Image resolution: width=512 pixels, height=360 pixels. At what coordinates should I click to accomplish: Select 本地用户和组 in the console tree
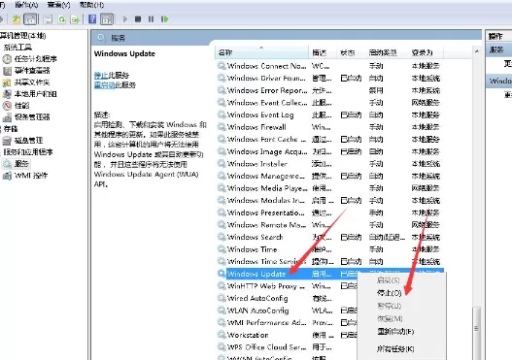pos(36,94)
